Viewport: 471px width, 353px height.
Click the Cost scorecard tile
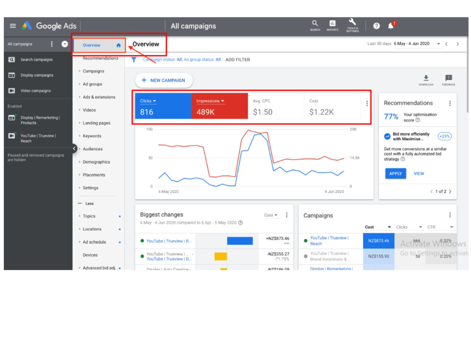pos(332,106)
